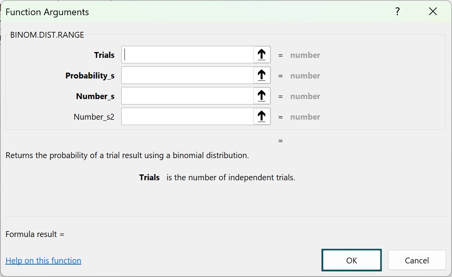Click the Probability_s range selector arrow icon
This screenshot has width=452, height=277.
261,75
